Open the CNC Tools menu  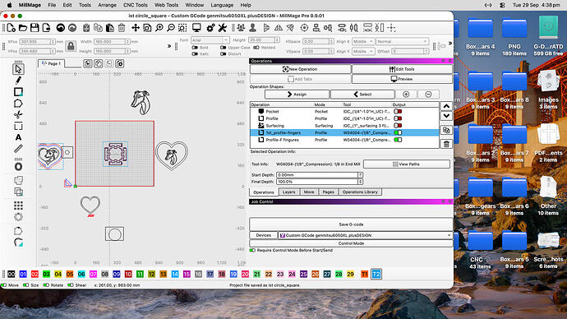click(x=136, y=5)
